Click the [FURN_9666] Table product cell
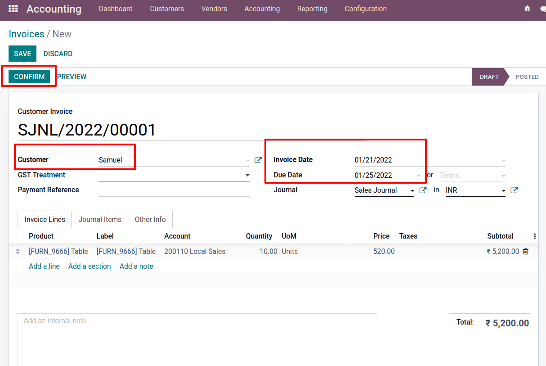Image resolution: width=546 pixels, height=366 pixels. point(58,252)
